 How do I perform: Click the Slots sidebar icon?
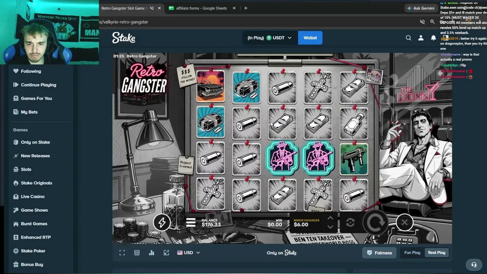pyautogui.click(x=16, y=169)
